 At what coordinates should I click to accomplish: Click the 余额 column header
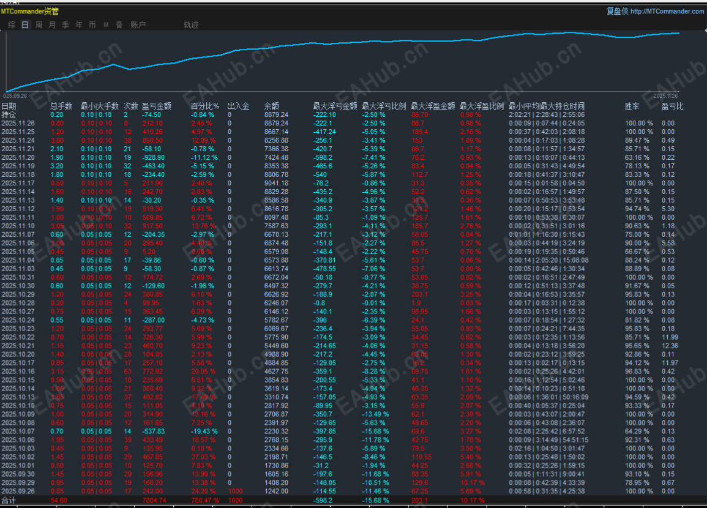pos(272,106)
